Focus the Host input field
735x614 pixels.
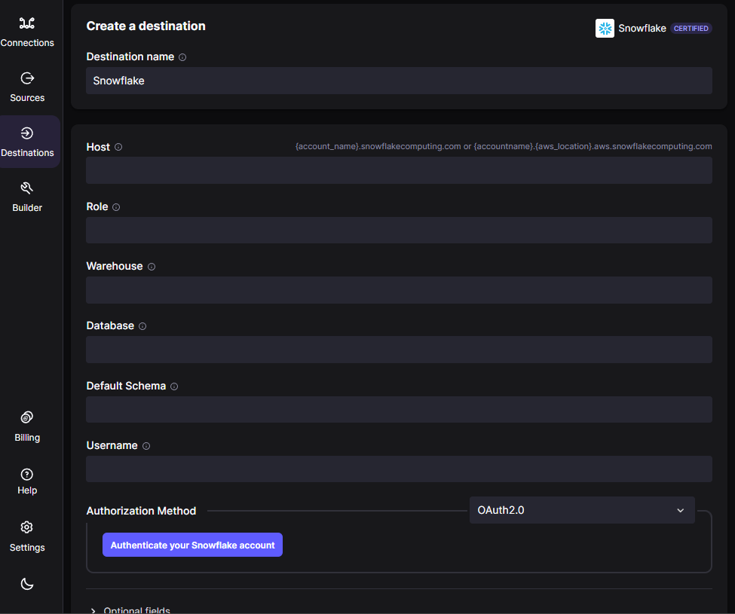point(399,170)
